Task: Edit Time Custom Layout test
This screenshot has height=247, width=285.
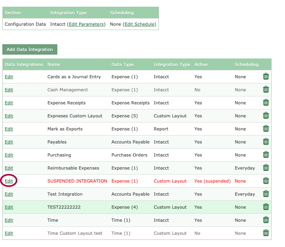Action: 9,233
